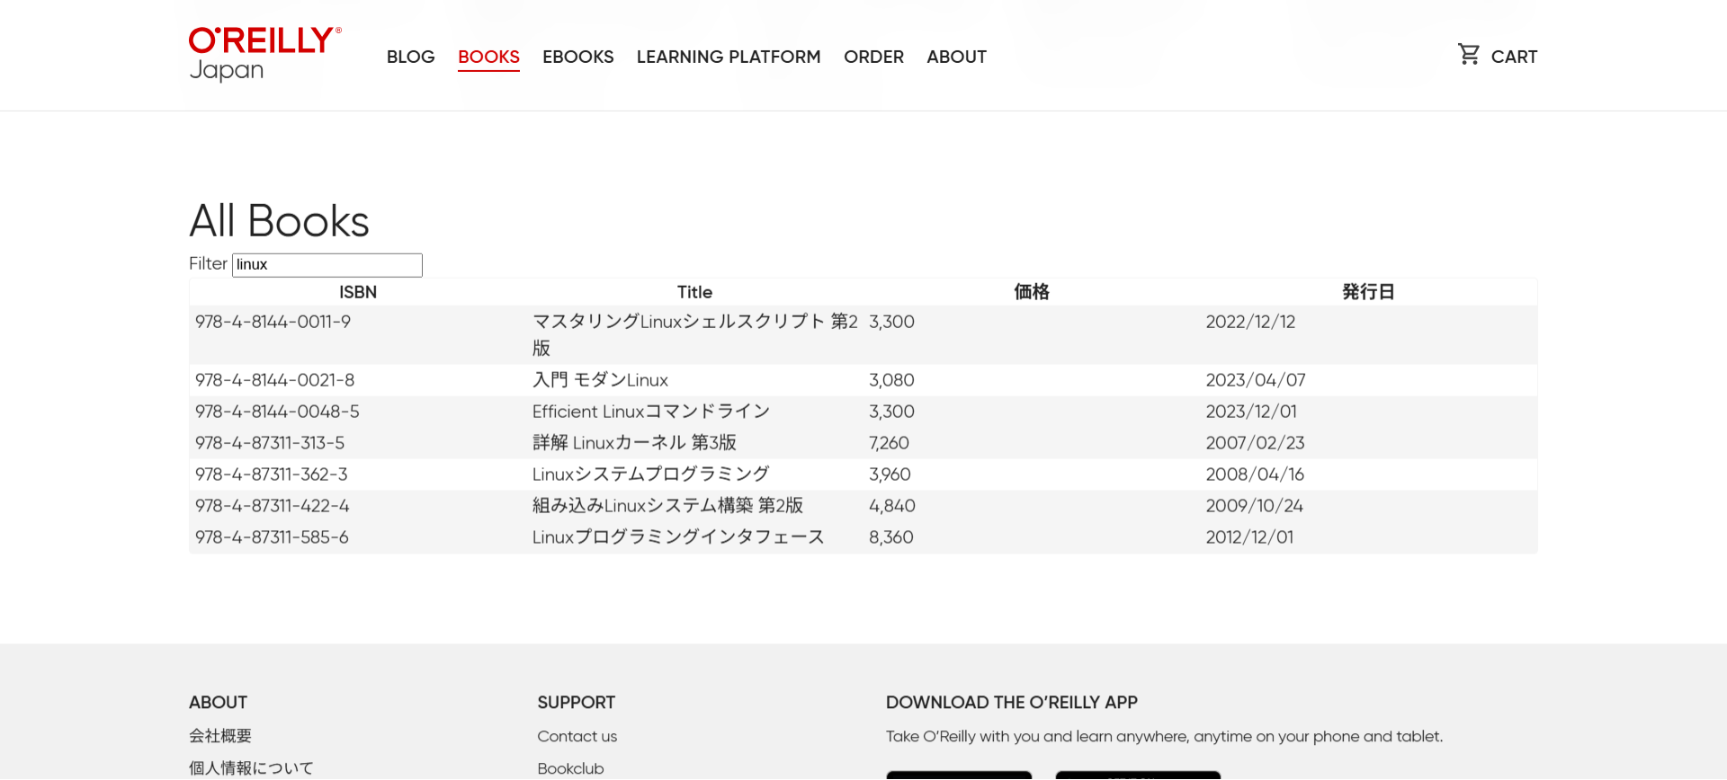Click ISBN 978-4-8144-0011-9

tap(273, 322)
